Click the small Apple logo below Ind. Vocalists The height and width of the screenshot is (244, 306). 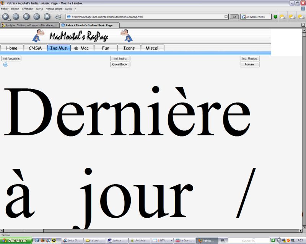coord(5,64)
